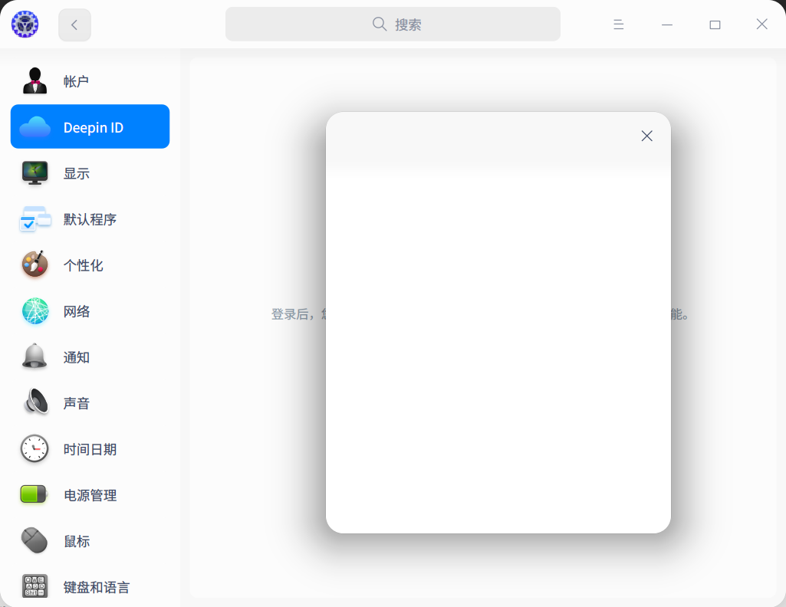Screen dimensions: 786x607
Task: Click the back navigation arrow
Action: [x=74, y=24]
